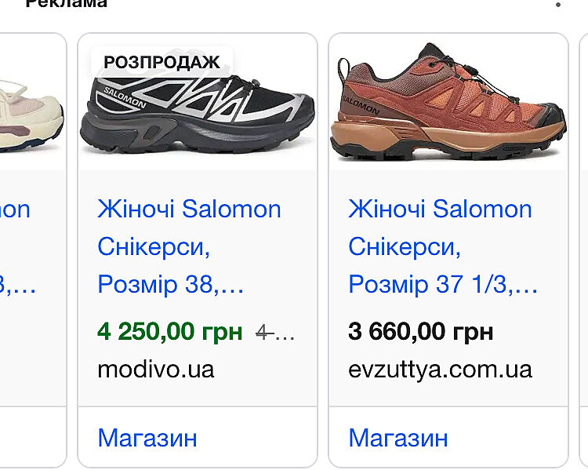The image size is (588, 470).
Task: Click the 4 250,00 грн sale price
Action: (x=170, y=331)
